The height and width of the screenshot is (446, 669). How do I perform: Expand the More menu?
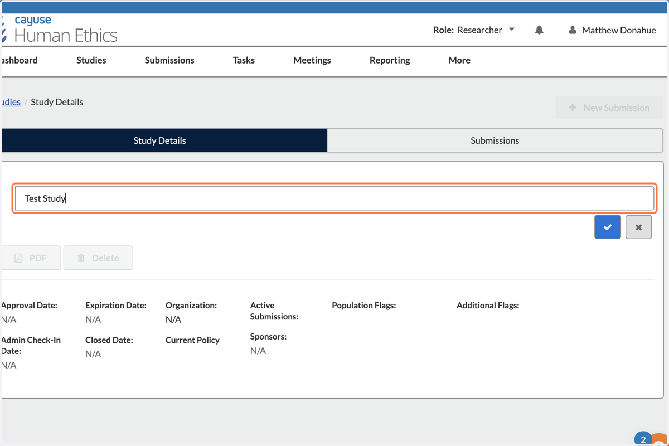point(459,60)
